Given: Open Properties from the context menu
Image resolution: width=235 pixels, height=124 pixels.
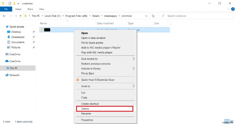Looking at the screenshot, I should [87, 120].
